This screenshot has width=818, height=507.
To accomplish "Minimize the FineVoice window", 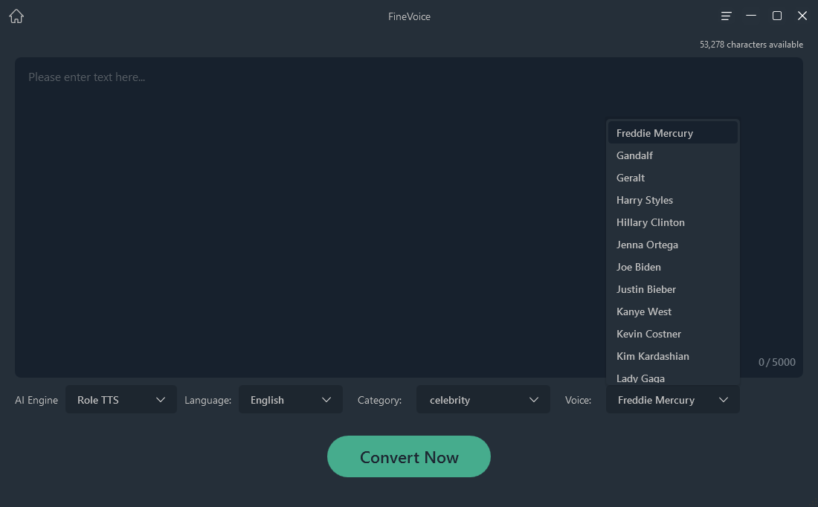I will click(751, 16).
